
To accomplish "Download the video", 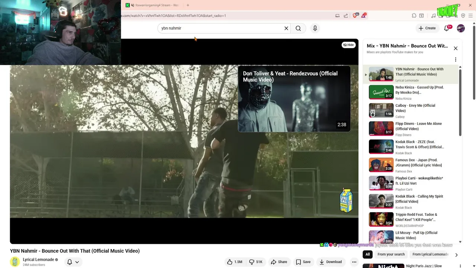I will 331,262.
